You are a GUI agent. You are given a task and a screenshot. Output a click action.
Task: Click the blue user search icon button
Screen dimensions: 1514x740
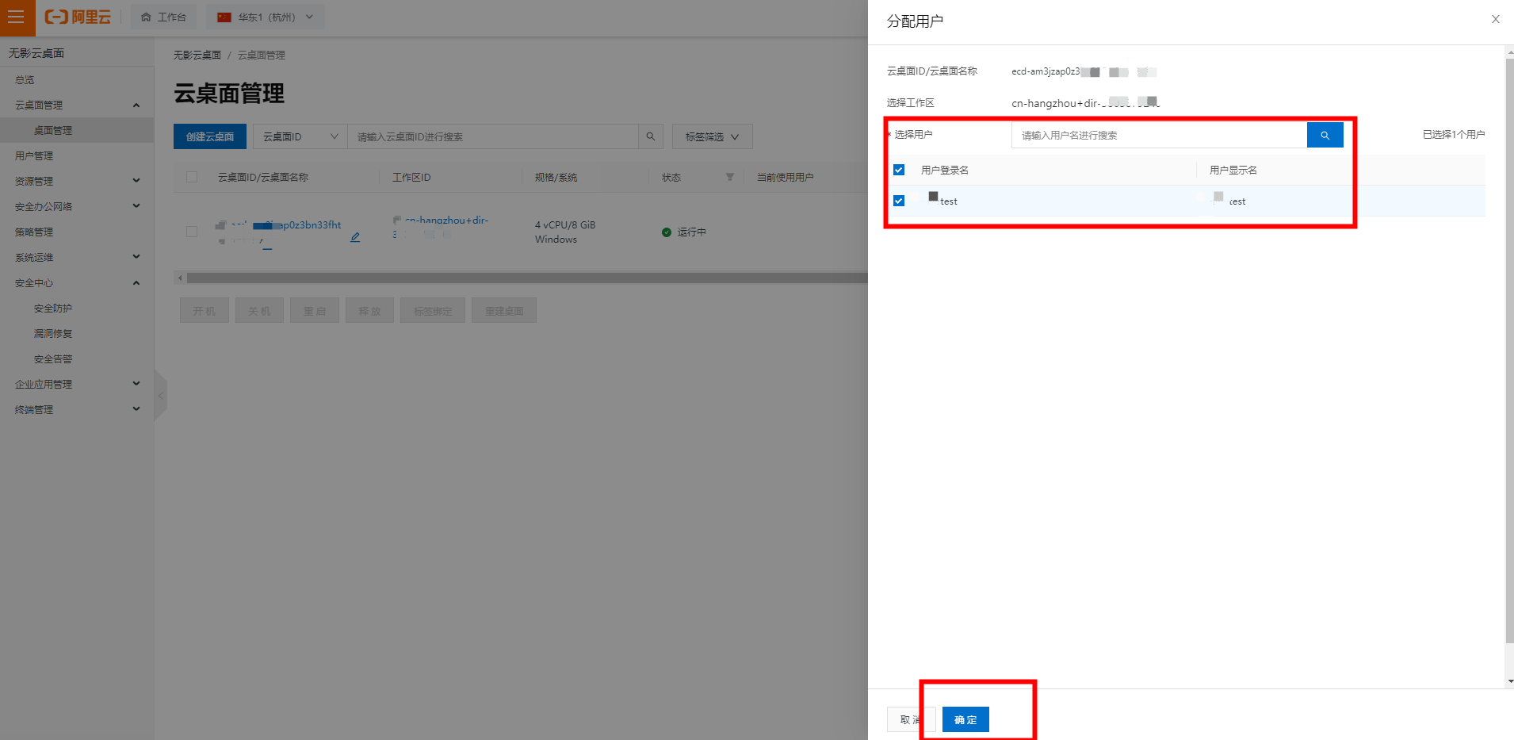click(1325, 135)
